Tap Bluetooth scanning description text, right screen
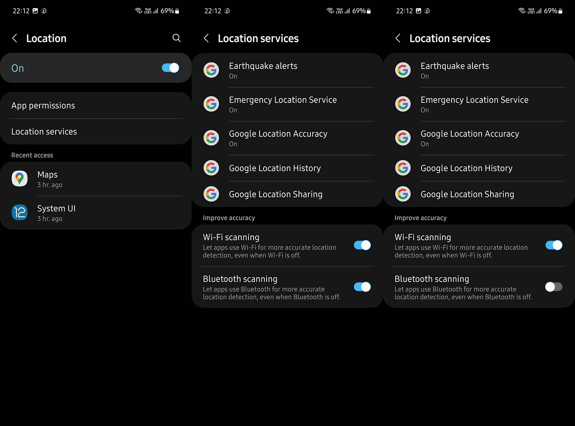Screen dimensions: 575x426 (x=463, y=293)
